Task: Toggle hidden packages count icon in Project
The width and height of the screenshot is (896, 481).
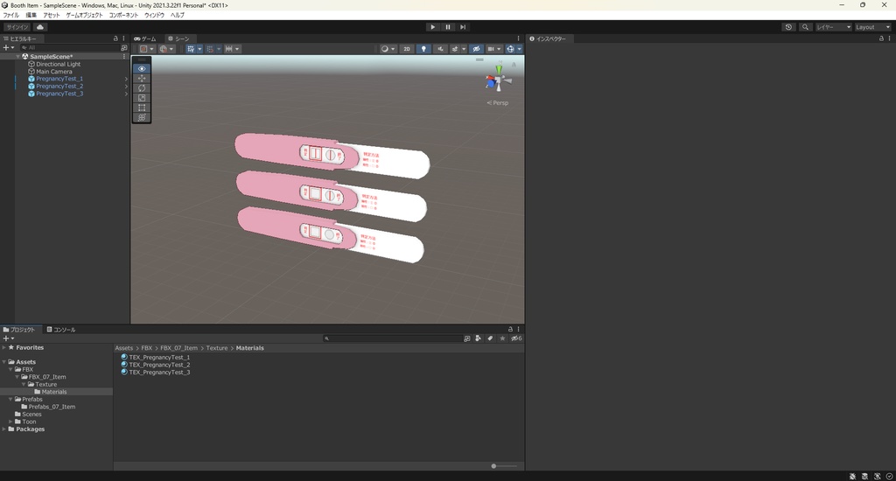Action: click(x=516, y=338)
